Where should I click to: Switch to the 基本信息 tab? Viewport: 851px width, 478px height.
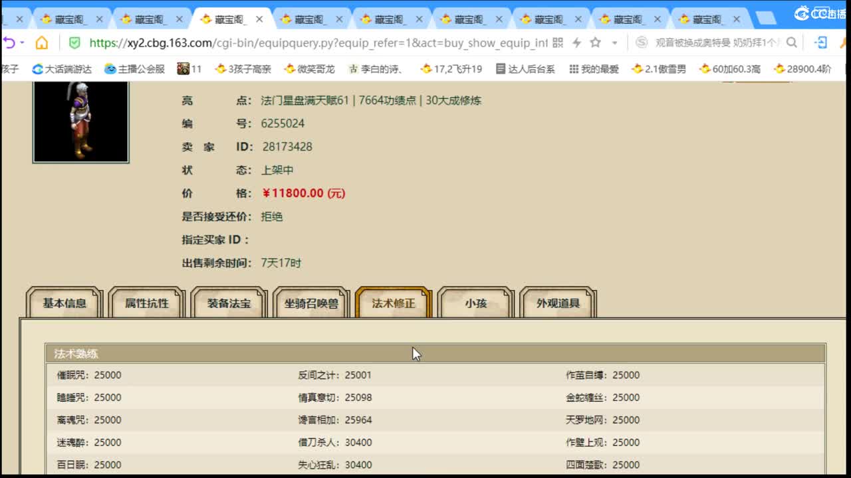coord(64,303)
